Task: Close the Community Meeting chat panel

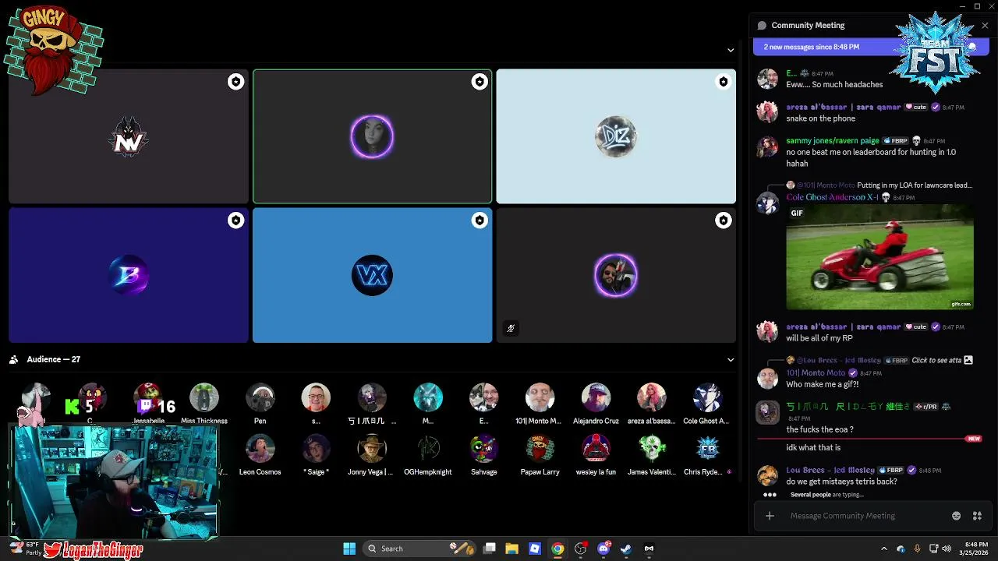Action: (985, 26)
